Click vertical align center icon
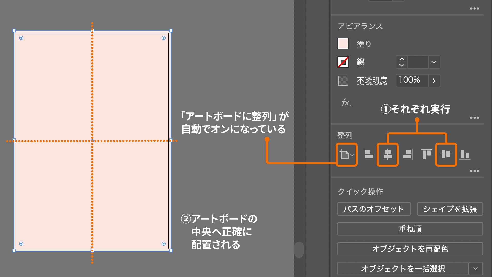492x277 pixels. [x=446, y=154]
